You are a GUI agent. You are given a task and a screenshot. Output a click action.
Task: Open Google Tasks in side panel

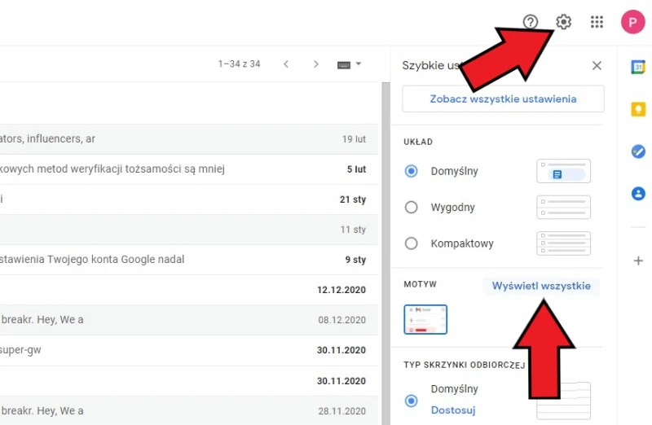(638, 151)
